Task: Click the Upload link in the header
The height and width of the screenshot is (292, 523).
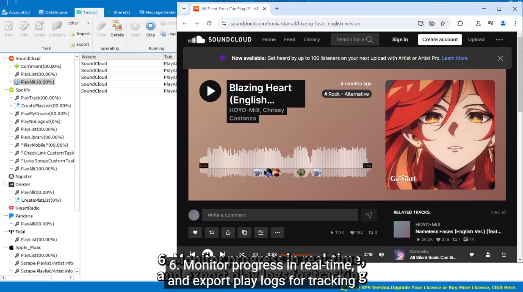Action: click(476, 39)
